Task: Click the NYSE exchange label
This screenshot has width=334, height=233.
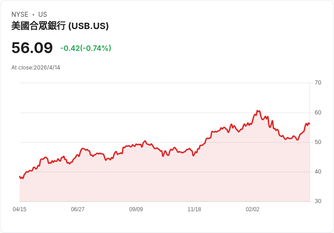Action: (20, 15)
